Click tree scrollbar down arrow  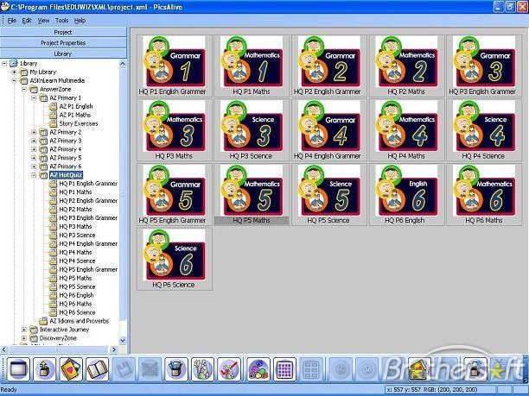123,341
